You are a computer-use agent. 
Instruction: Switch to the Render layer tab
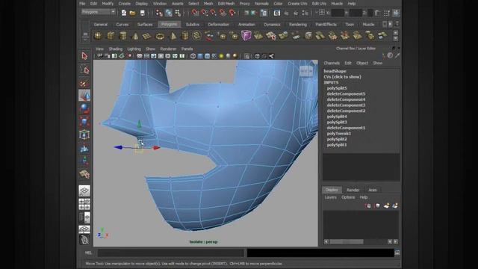point(353,190)
